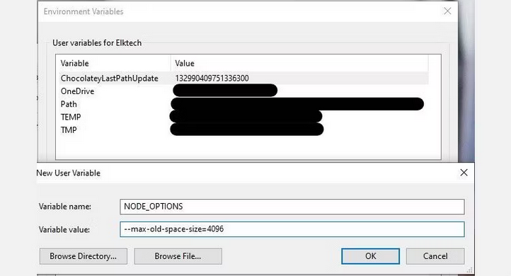Click the redacted Path value cell

297,104
